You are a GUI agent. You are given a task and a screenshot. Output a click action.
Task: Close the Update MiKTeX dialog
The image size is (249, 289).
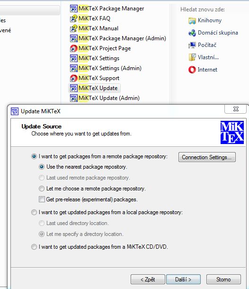(x=236, y=109)
